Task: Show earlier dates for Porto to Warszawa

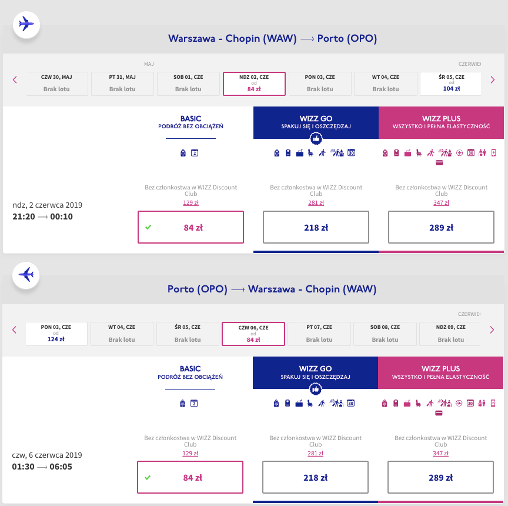Action: (15, 330)
